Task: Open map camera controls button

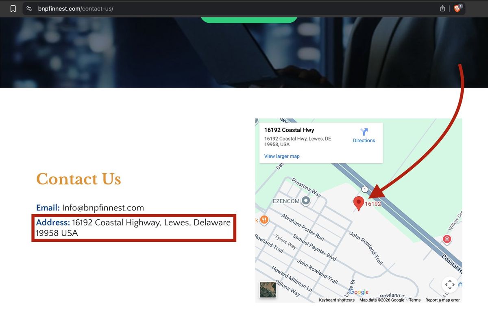Action: [x=450, y=284]
